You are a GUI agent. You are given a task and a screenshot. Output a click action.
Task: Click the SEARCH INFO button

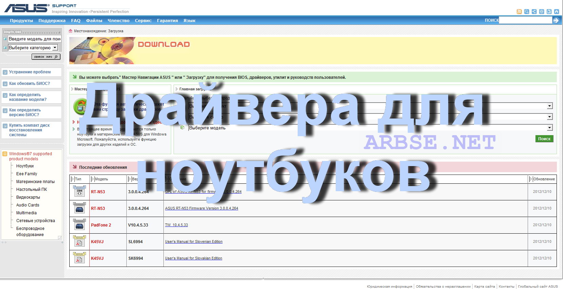pos(46,57)
